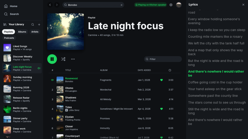Open the Mordechai album link
Screen dimensions: 248x139
tap(106, 90)
